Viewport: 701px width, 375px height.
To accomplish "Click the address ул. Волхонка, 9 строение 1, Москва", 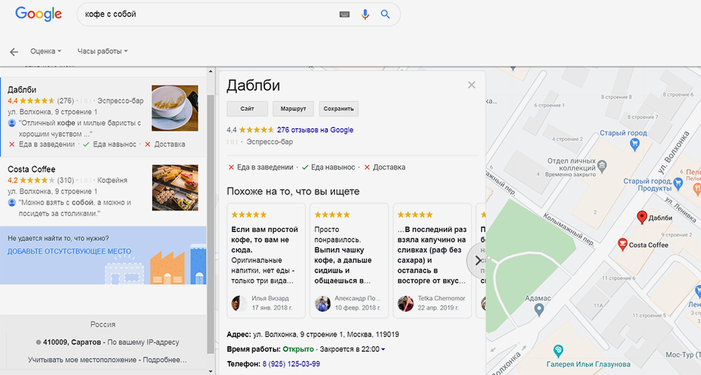I will (327, 334).
